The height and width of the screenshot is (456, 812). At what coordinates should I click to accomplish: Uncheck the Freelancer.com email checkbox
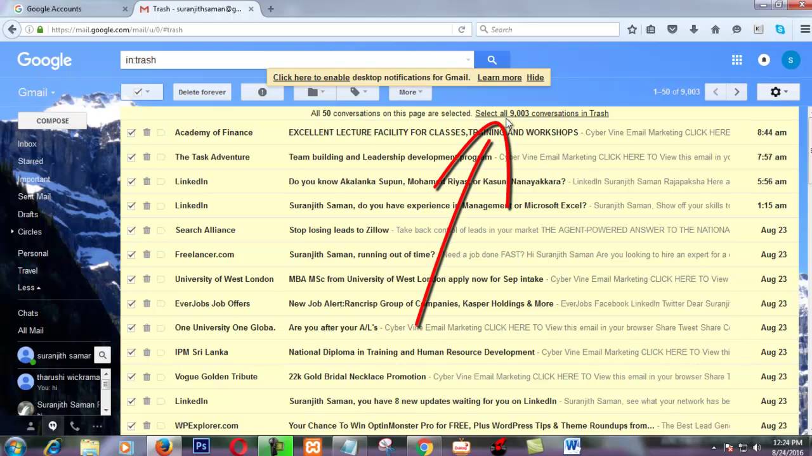click(131, 255)
